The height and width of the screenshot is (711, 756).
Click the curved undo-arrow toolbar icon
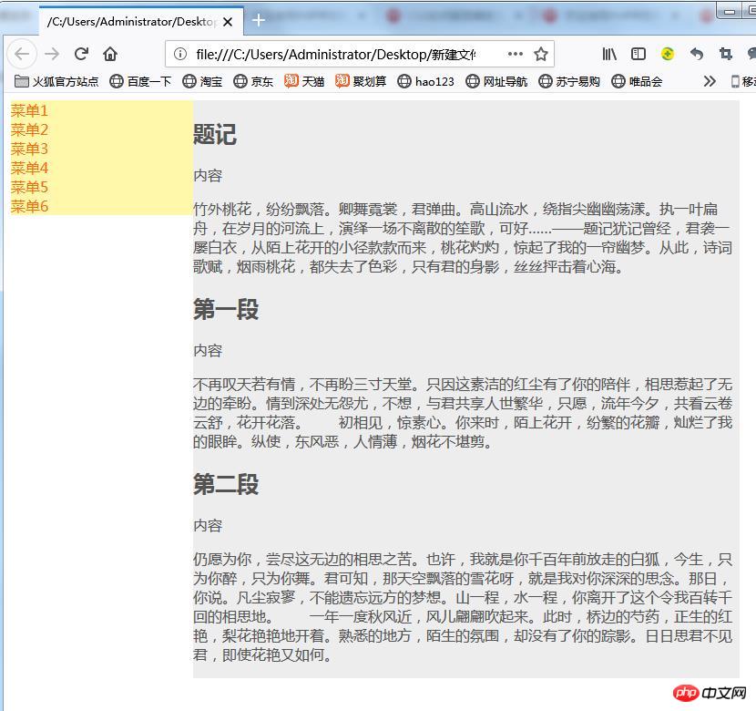696,54
